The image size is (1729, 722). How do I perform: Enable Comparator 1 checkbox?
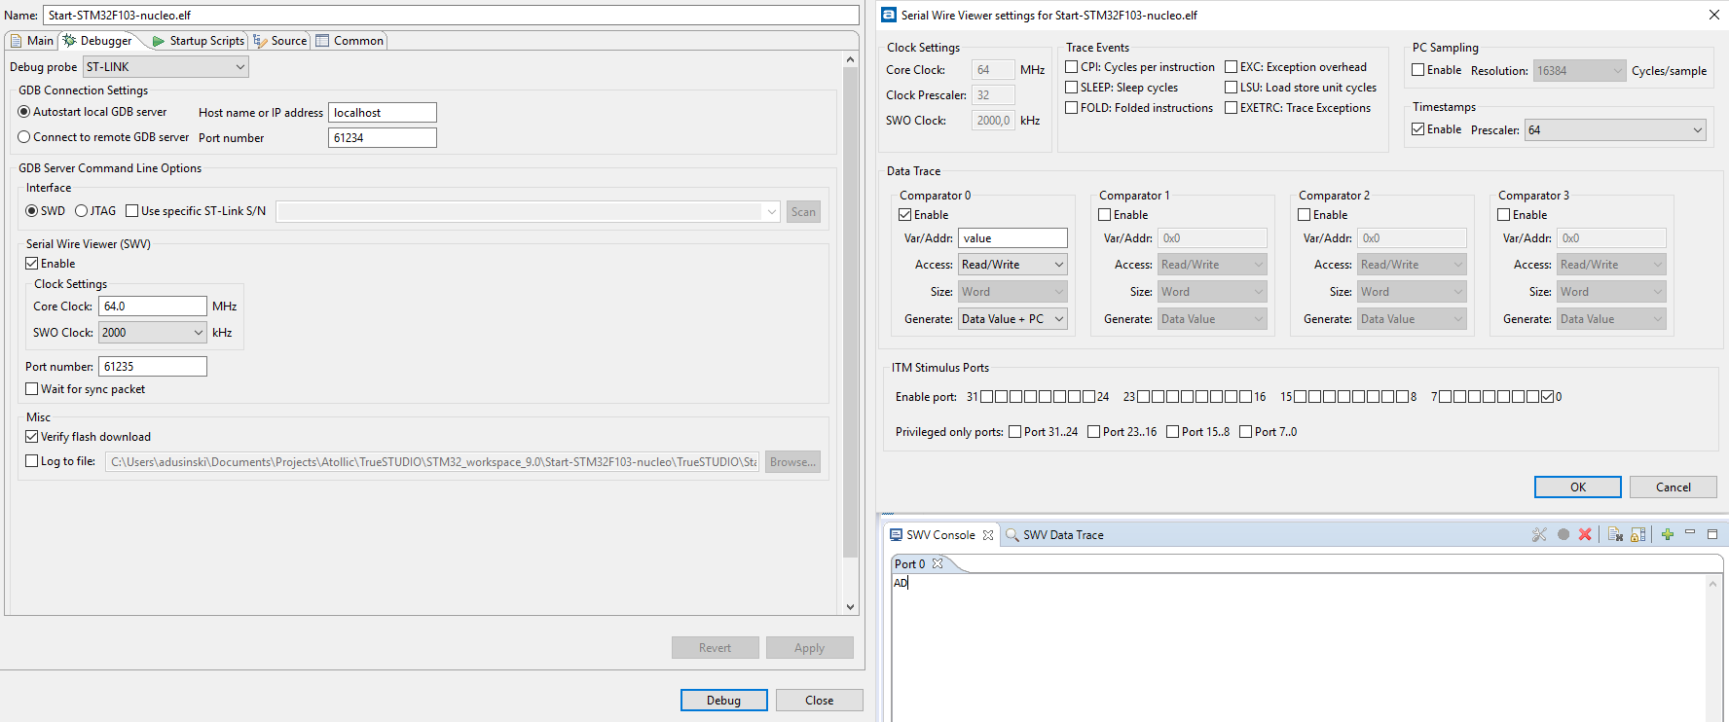(x=1105, y=215)
